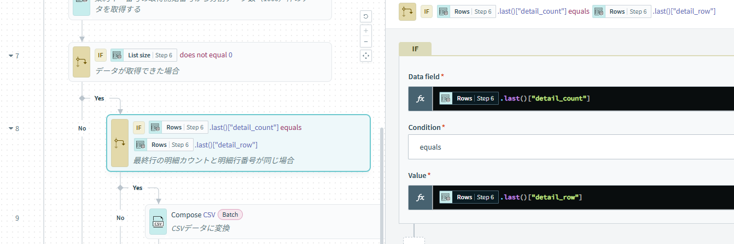Click the Rows pill inside Value field input

tap(469, 197)
